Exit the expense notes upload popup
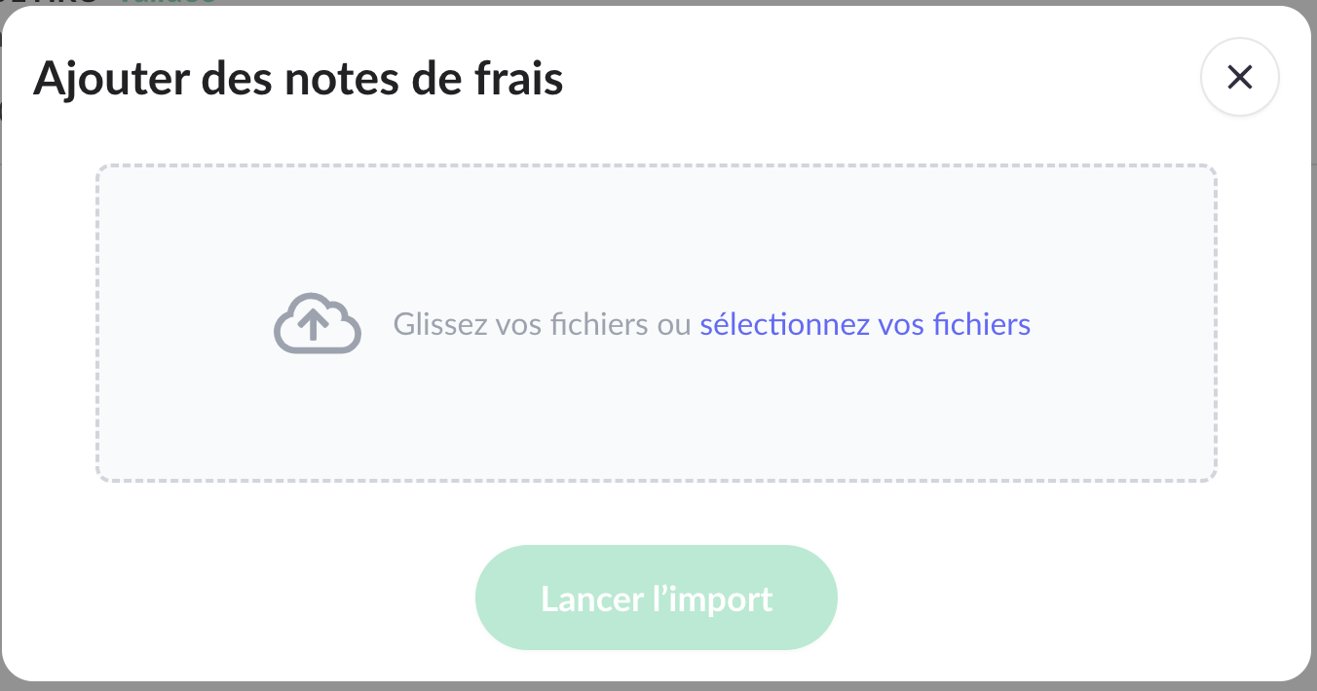 (1239, 77)
